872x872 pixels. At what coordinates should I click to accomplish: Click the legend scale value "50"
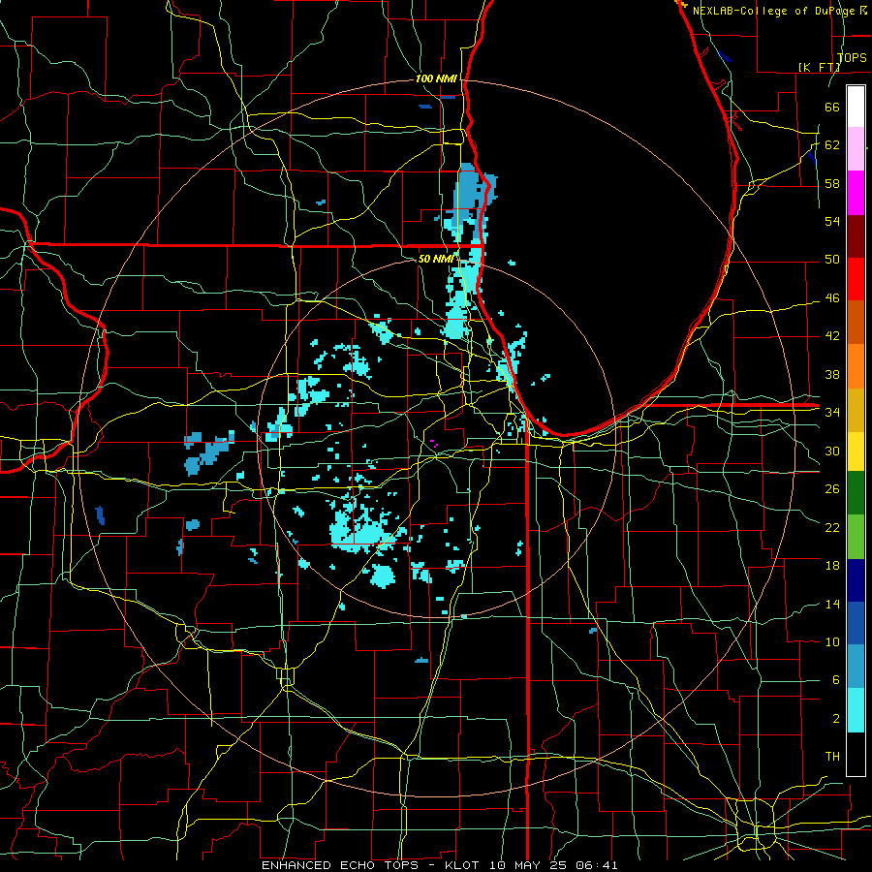pyautogui.click(x=832, y=260)
